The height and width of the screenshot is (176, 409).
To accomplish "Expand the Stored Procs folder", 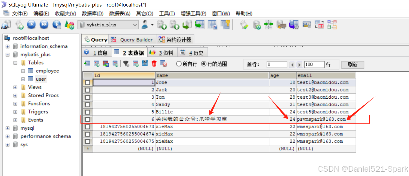I will [15, 95].
